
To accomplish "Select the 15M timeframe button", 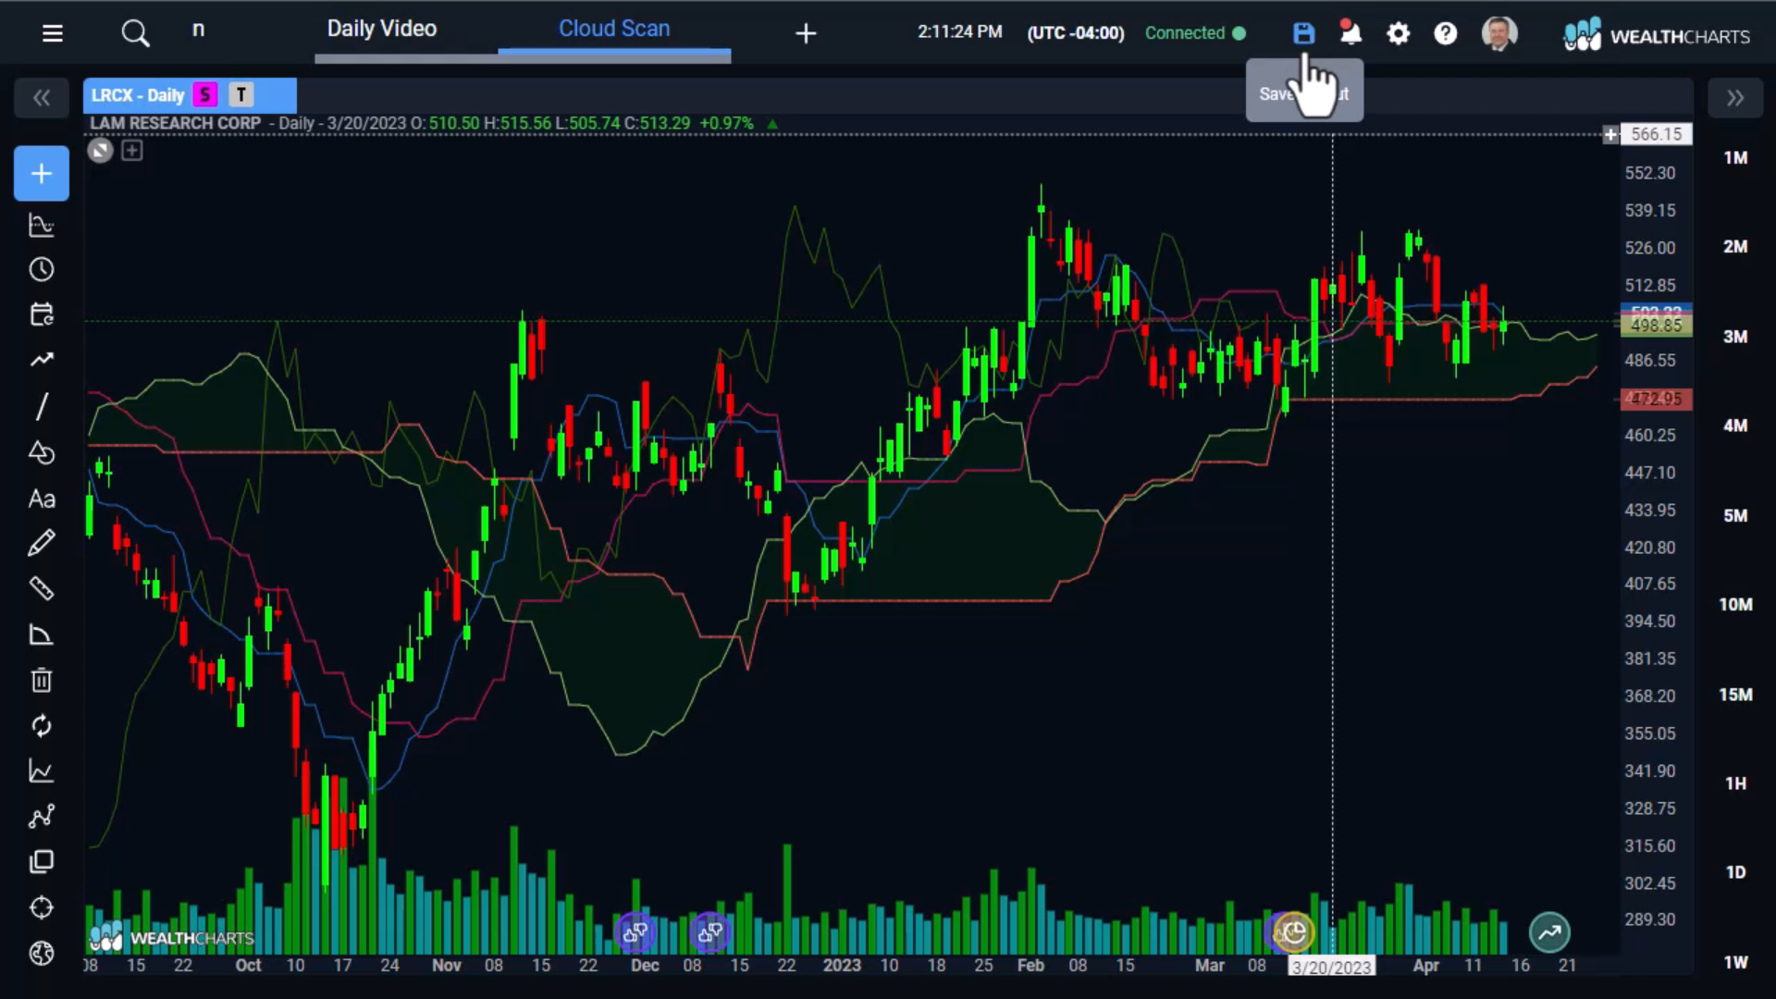I will pyautogui.click(x=1735, y=695).
